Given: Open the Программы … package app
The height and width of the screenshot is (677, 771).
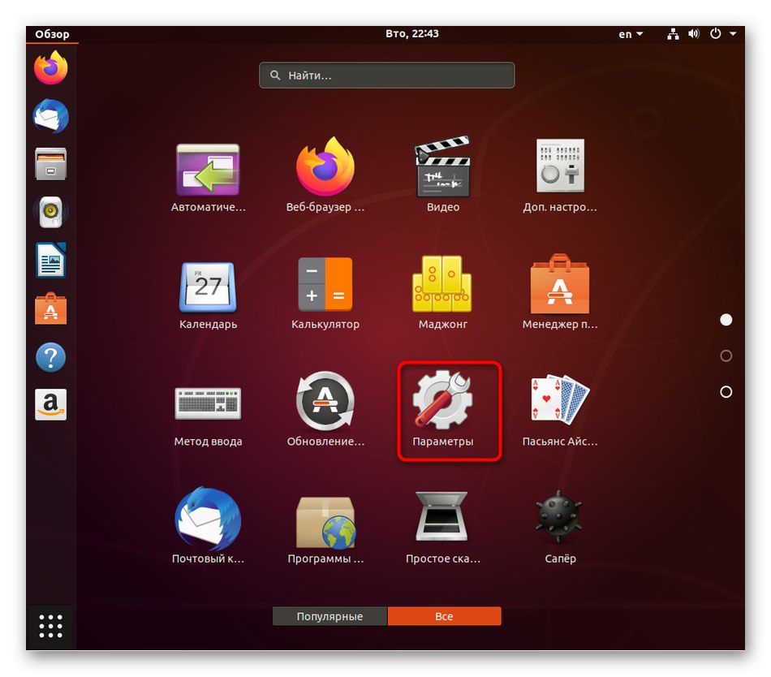Looking at the screenshot, I should tap(325, 531).
